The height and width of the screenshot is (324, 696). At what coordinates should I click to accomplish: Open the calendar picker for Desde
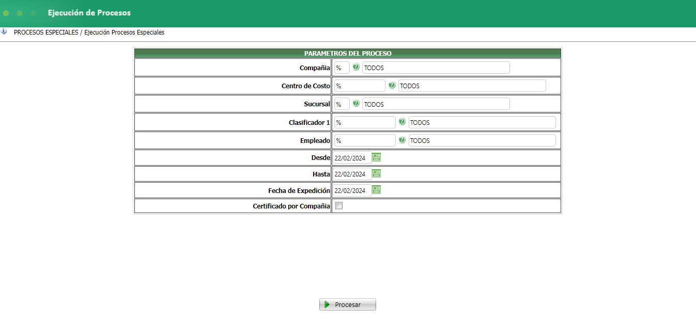click(377, 157)
